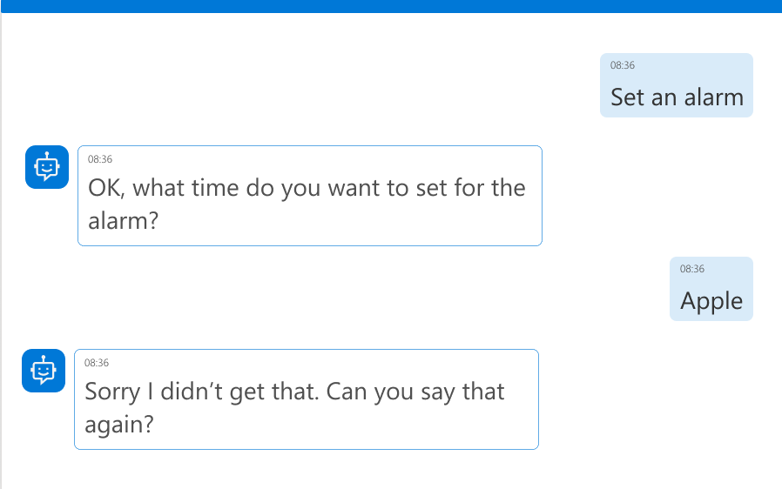
Task: Click the word 'Set' in the first user message
Action: coord(627,97)
